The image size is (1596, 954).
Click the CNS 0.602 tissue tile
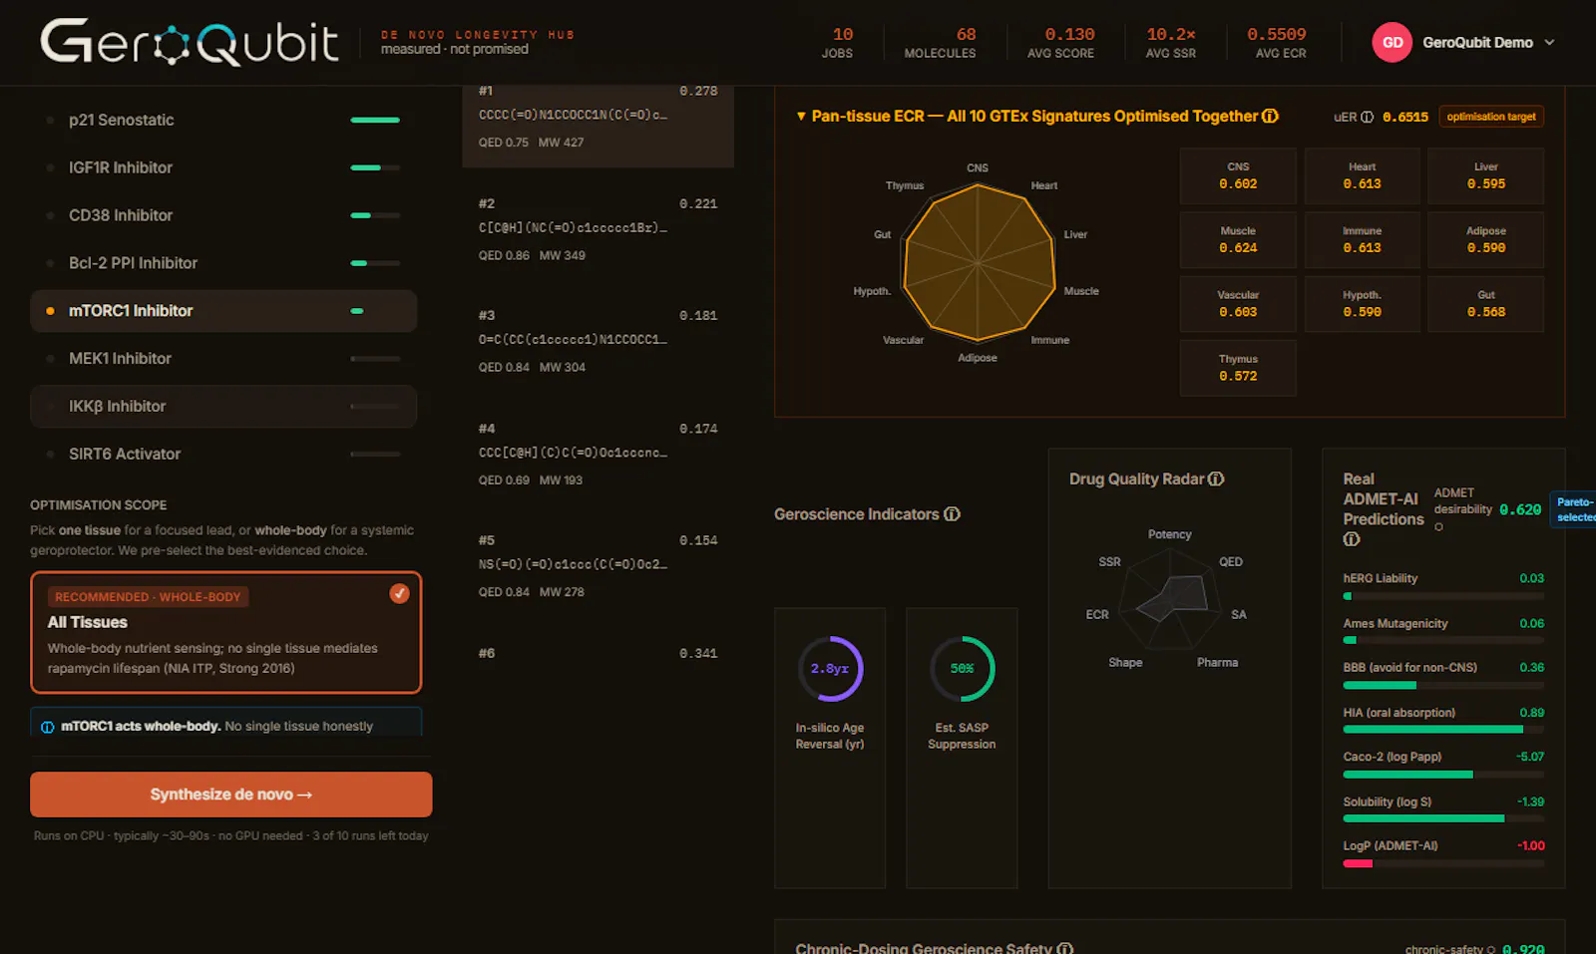pyautogui.click(x=1238, y=176)
